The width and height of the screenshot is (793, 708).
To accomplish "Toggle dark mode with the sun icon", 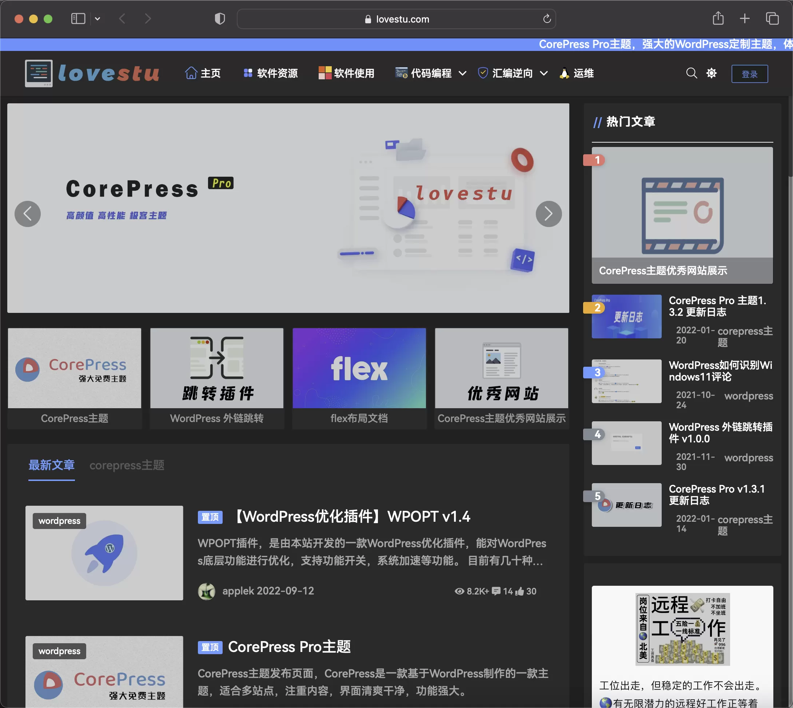I will click(x=711, y=73).
